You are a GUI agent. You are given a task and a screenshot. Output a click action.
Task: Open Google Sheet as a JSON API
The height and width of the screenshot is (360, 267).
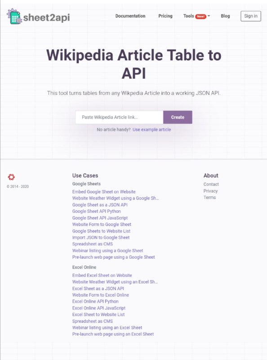click(100, 205)
